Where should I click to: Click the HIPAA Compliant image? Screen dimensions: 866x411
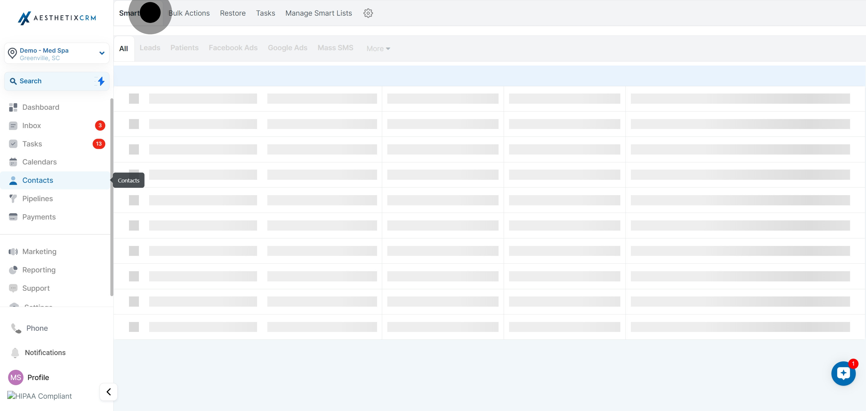tap(39, 396)
